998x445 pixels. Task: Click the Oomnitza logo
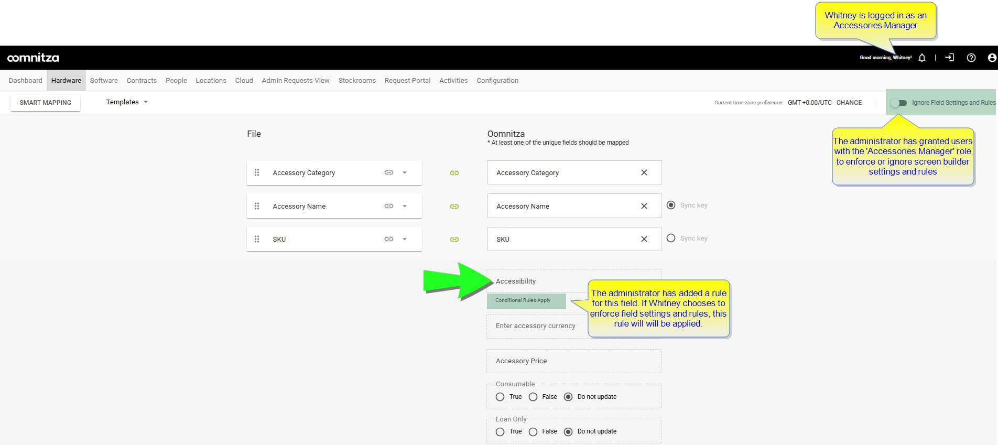tap(33, 58)
